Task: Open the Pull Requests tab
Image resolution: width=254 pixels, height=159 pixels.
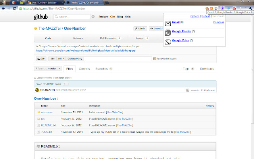Action: pos(110,38)
